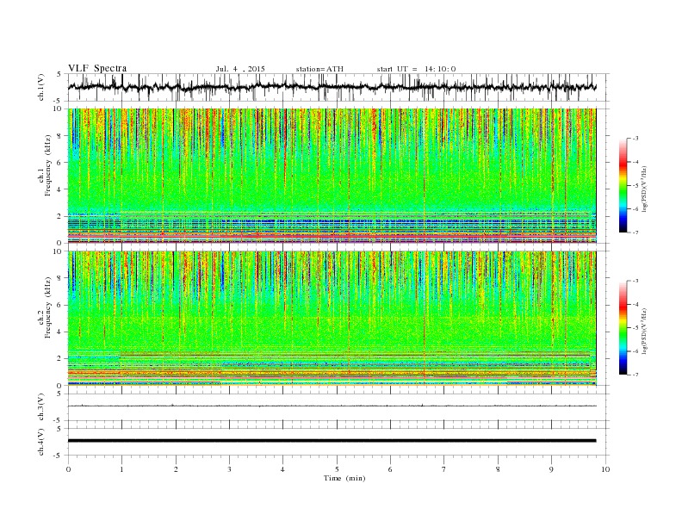Click time axis tick label "2"
The height and width of the screenshot is (527, 682).
176,469
